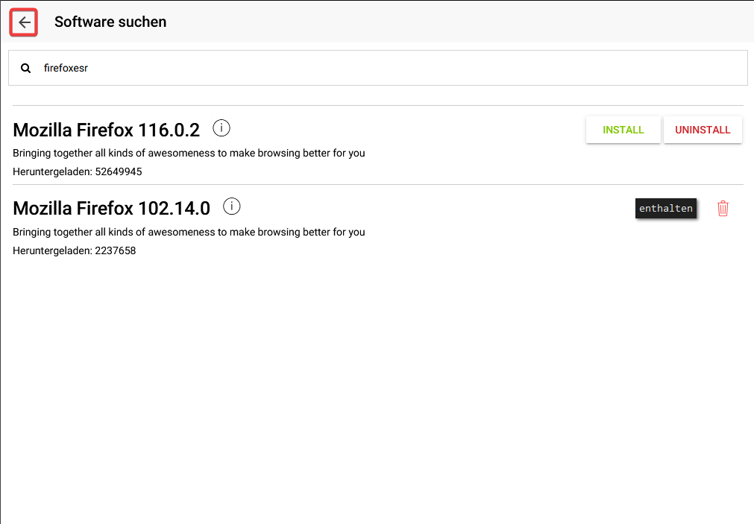This screenshot has width=754, height=524.
Task: Click the description under Firefox 116.0.2
Action: [x=189, y=153]
